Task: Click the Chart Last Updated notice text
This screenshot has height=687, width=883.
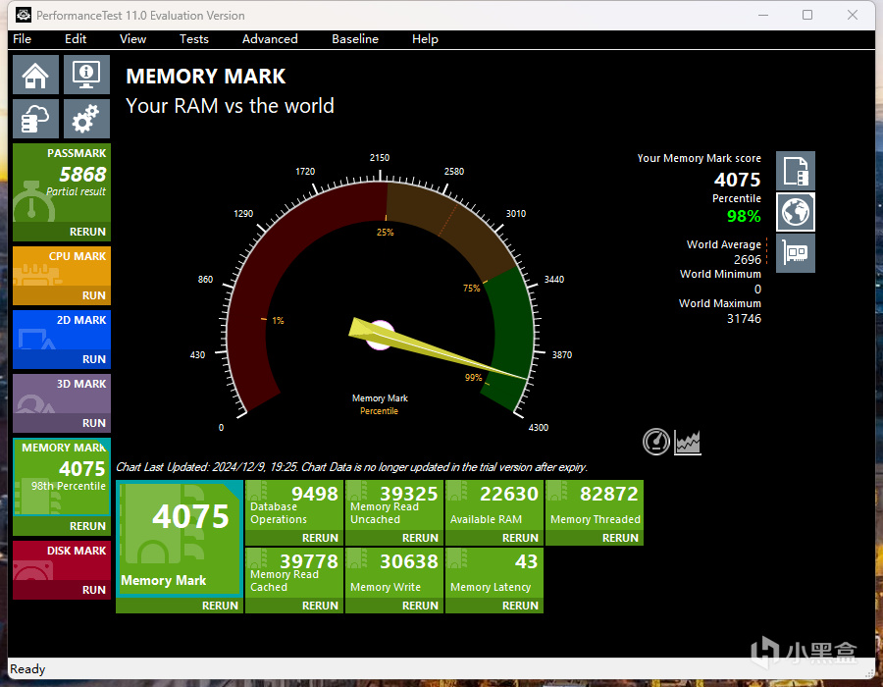Action: (x=352, y=467)
